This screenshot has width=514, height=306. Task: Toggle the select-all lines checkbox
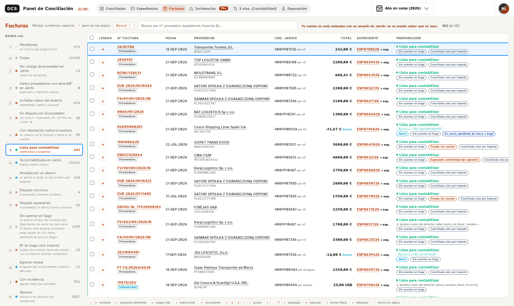pyautogui.click(x=91, y=38)
